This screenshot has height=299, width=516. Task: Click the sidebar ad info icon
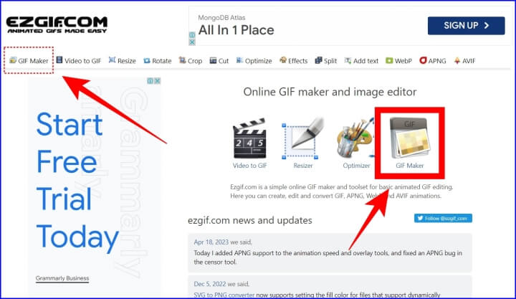pos(150,81)
